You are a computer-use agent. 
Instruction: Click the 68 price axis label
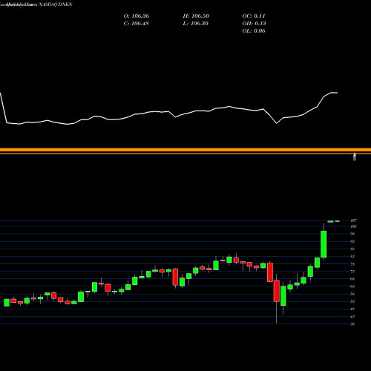(352, 279)
